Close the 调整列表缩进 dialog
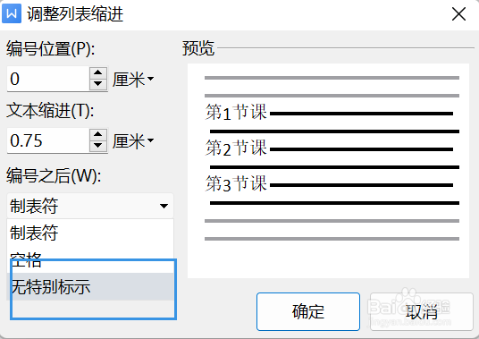This screenshot has width=479, height=339. click(x=458, y=14)
